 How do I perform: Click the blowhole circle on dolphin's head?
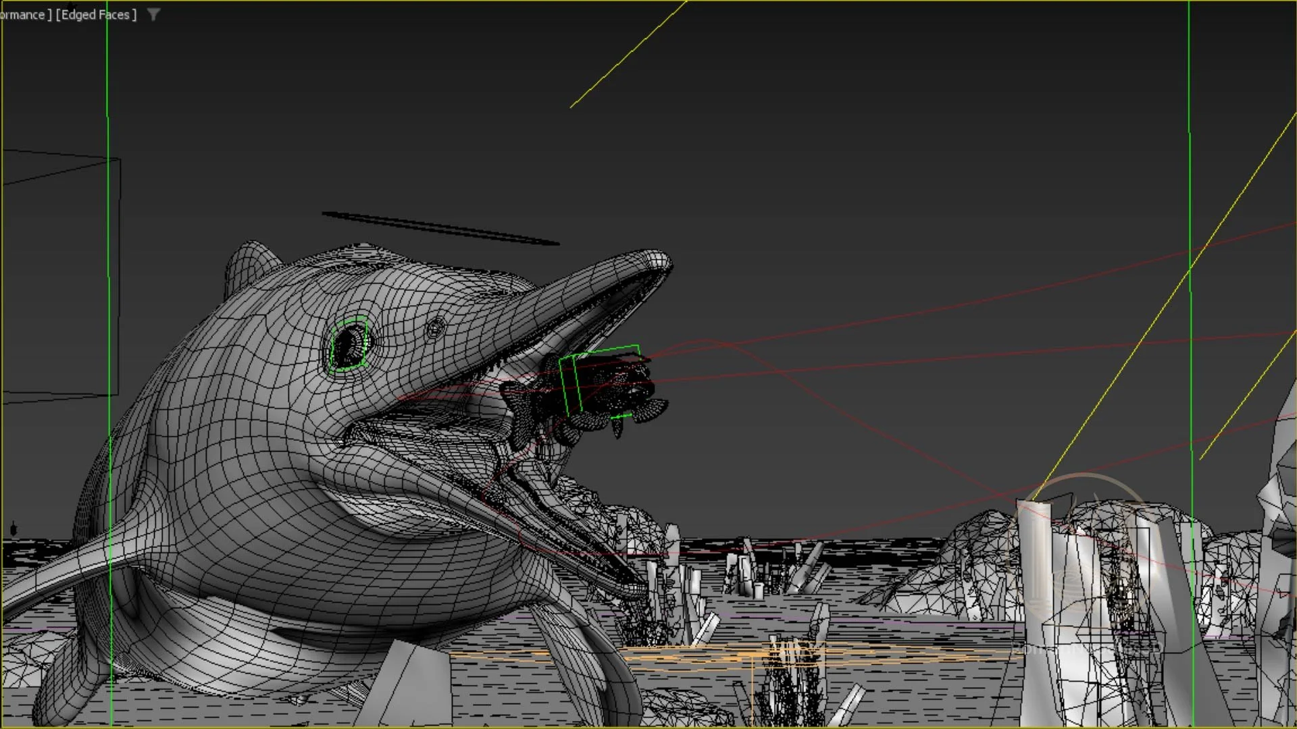[436, 329]
